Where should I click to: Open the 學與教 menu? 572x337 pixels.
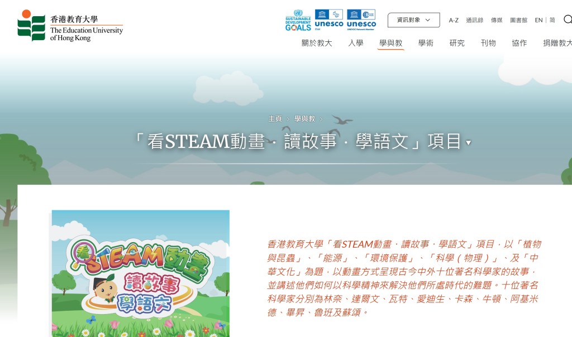tap(390, 43)
